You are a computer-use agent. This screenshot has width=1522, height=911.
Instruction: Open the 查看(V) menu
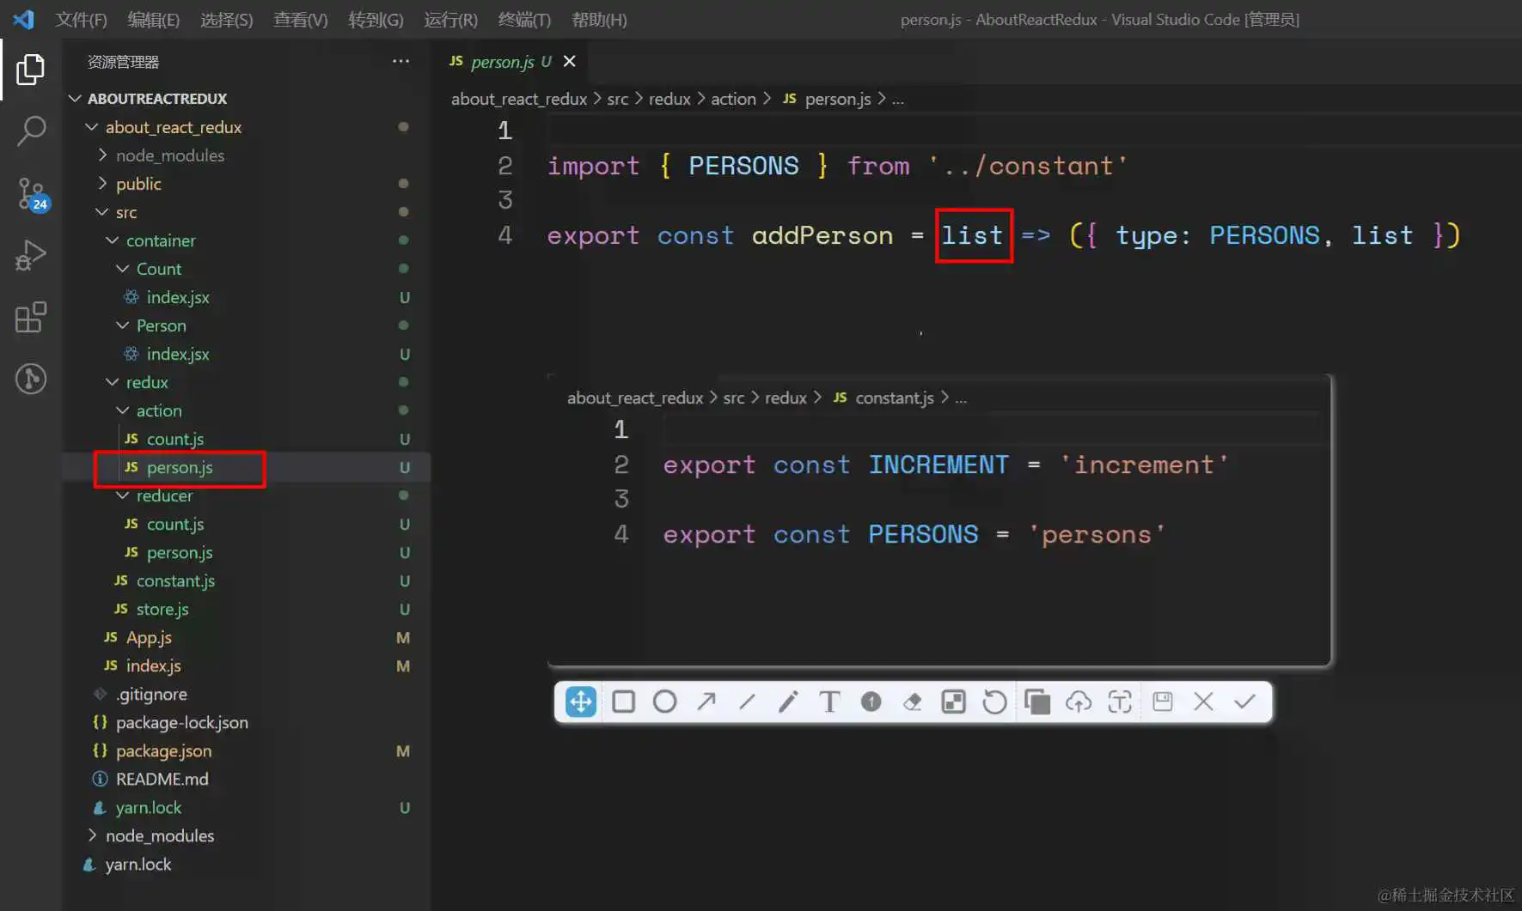click(300, 19)
